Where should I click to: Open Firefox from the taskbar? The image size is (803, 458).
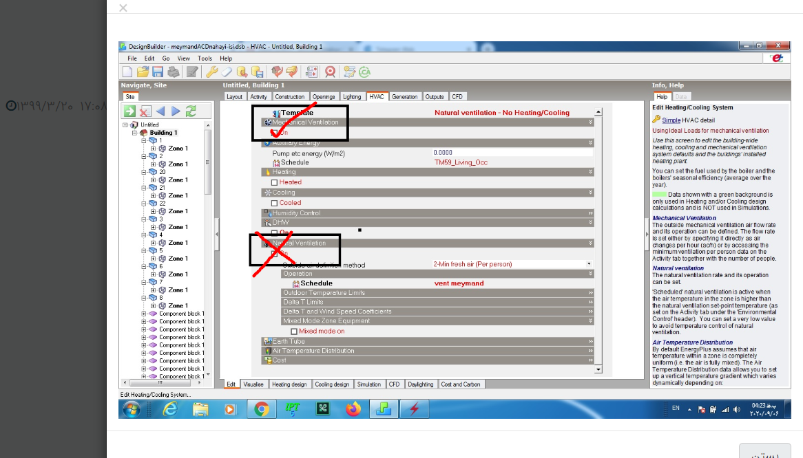coord(353,409)
